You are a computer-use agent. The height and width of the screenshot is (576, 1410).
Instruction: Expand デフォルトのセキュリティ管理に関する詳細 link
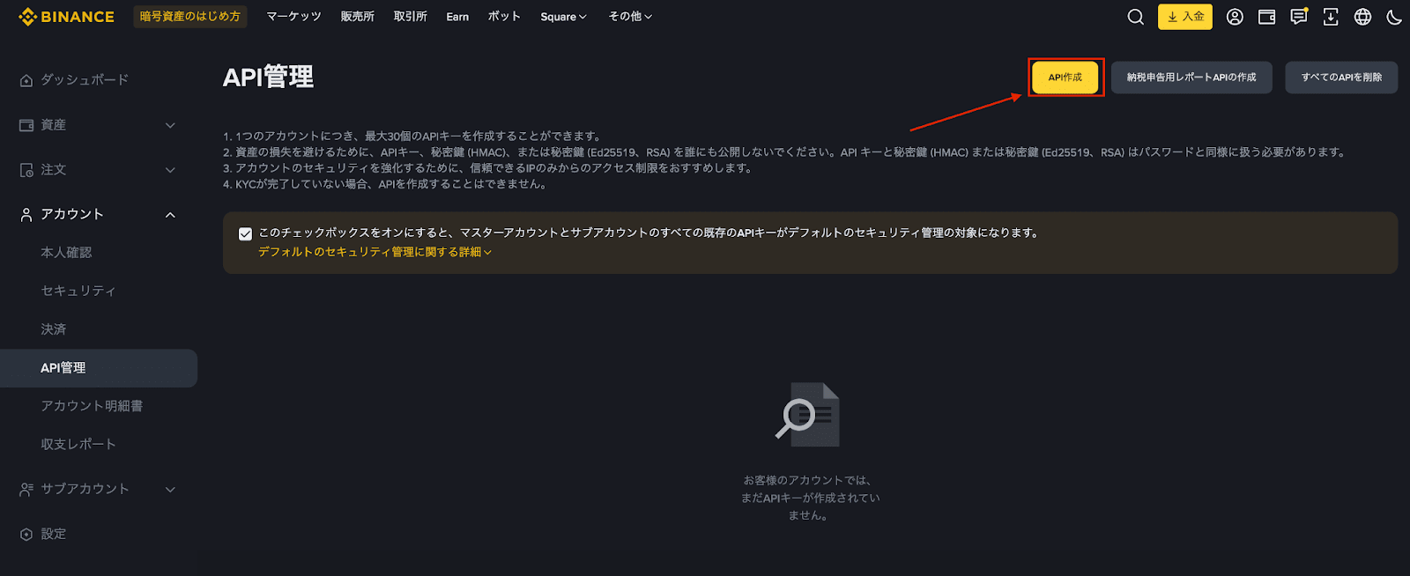375,252
